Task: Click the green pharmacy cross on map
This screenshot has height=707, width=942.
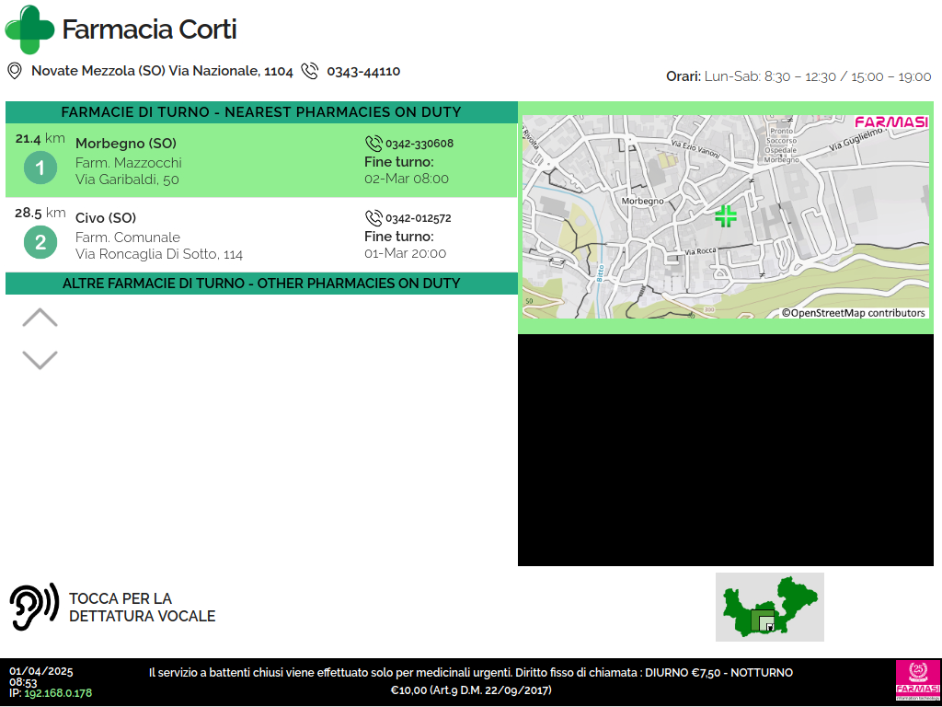Action: point(726,216)
